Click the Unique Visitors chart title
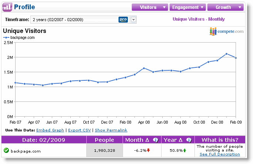This screenshot has width=253, height=164. (24, 31)
